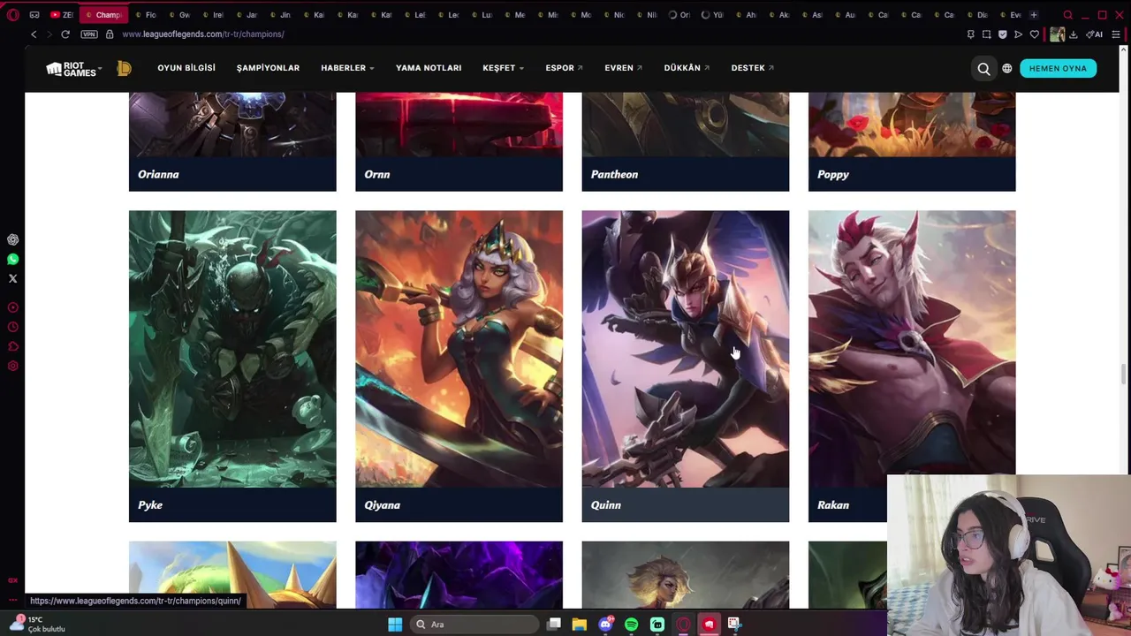Open Spotify from the taskbar

pos(631,625)
